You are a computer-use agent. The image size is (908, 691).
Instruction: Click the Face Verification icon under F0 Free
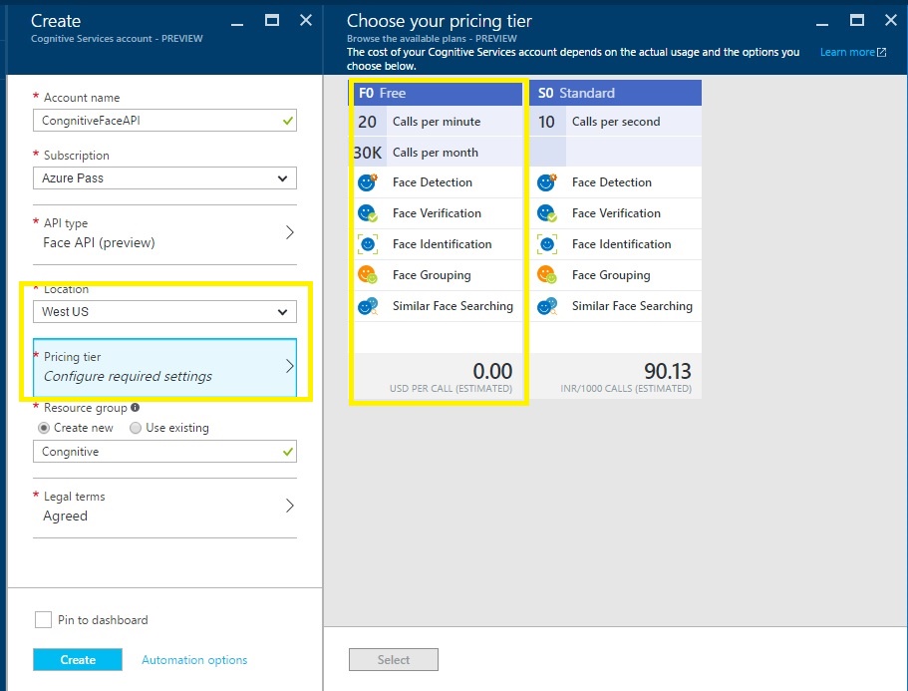(365, 213)
